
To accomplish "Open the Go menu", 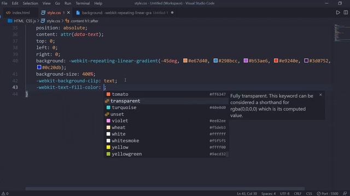I will coord(57,3).
